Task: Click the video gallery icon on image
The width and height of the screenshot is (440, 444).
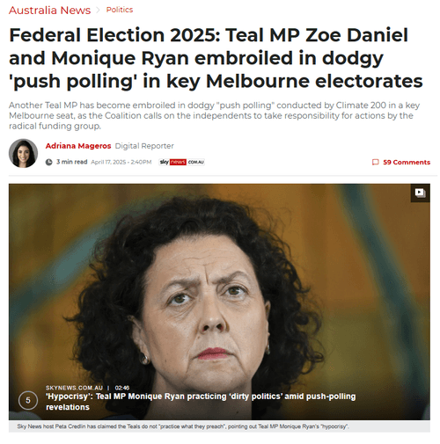Action: point(420,193)
